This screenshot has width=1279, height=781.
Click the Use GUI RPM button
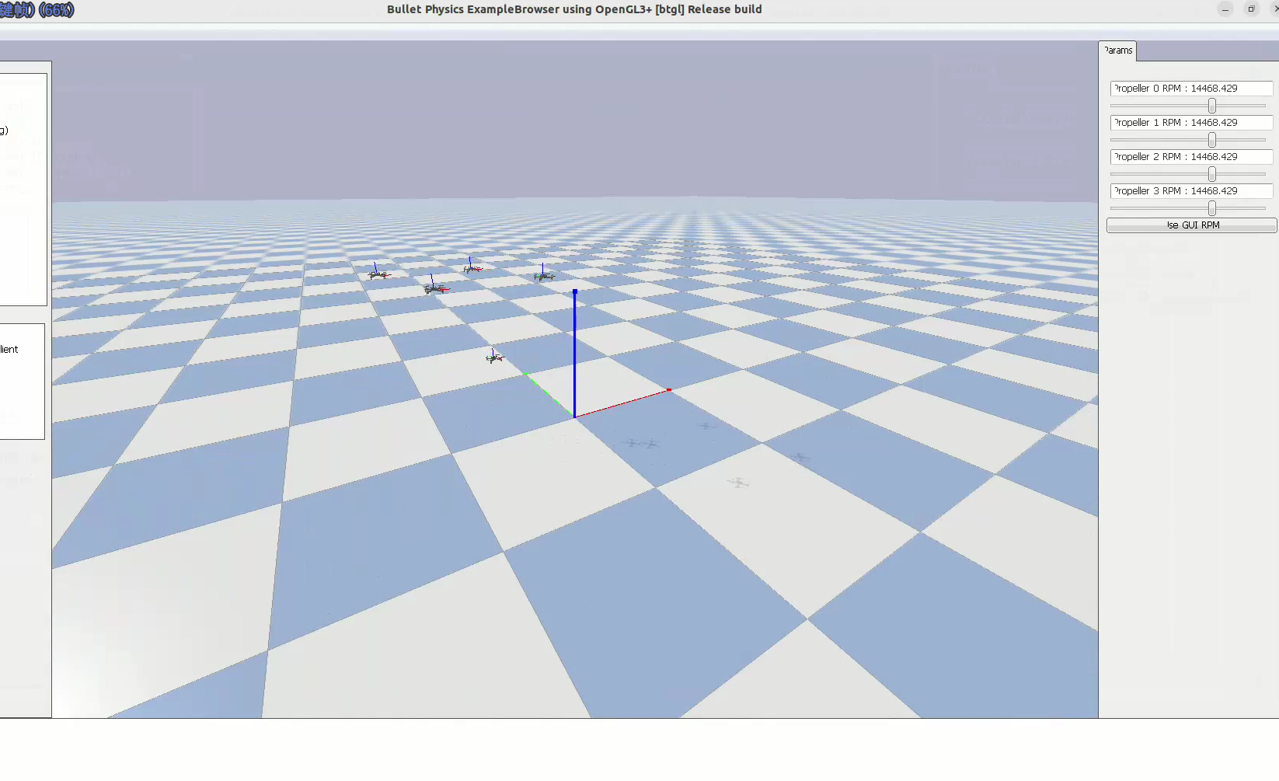coord(1191,225)
